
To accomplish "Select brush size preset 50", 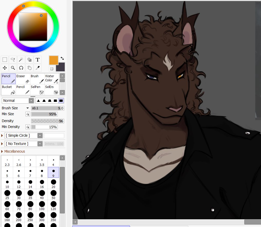I will click(53, 195).
